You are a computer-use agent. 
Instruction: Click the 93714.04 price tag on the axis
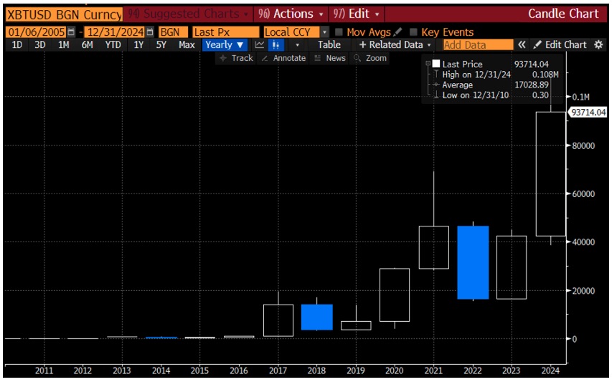click(588, 113)
